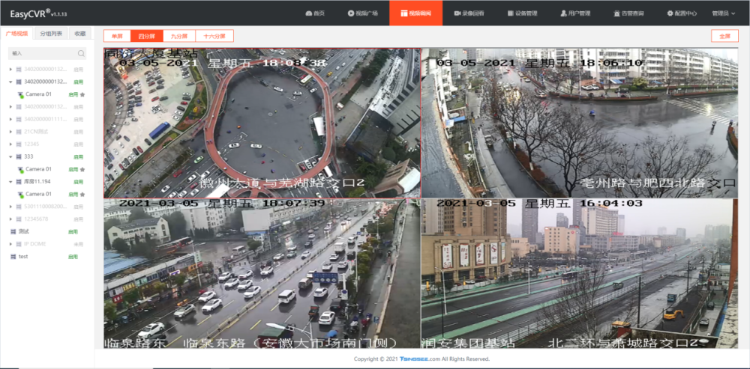
Task: Collapse the 库房11.194 node
Action: pos(11,181)
